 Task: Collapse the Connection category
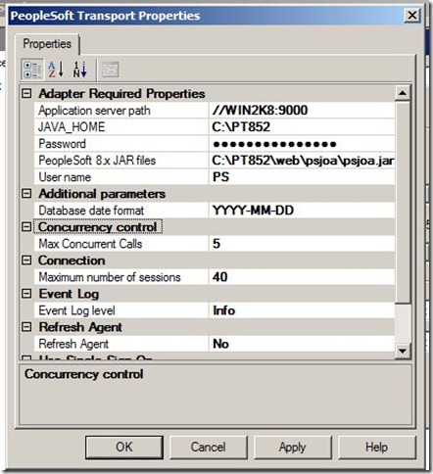tap(26, 261)
